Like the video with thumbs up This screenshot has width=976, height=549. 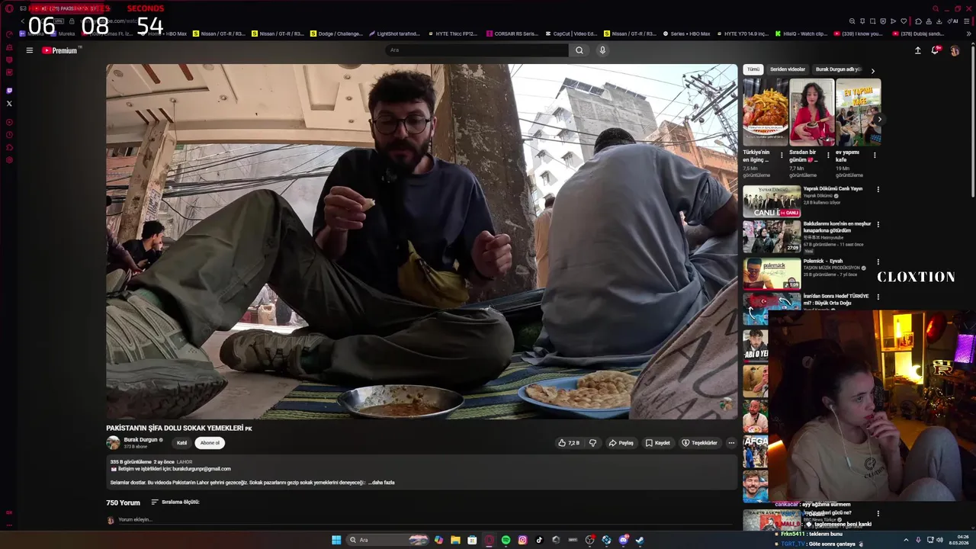(x=569, y=443)
